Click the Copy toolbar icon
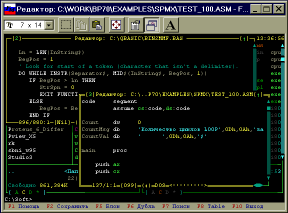Screen dimensions: 288x213 pyautogui.click(x=81, y=25)
